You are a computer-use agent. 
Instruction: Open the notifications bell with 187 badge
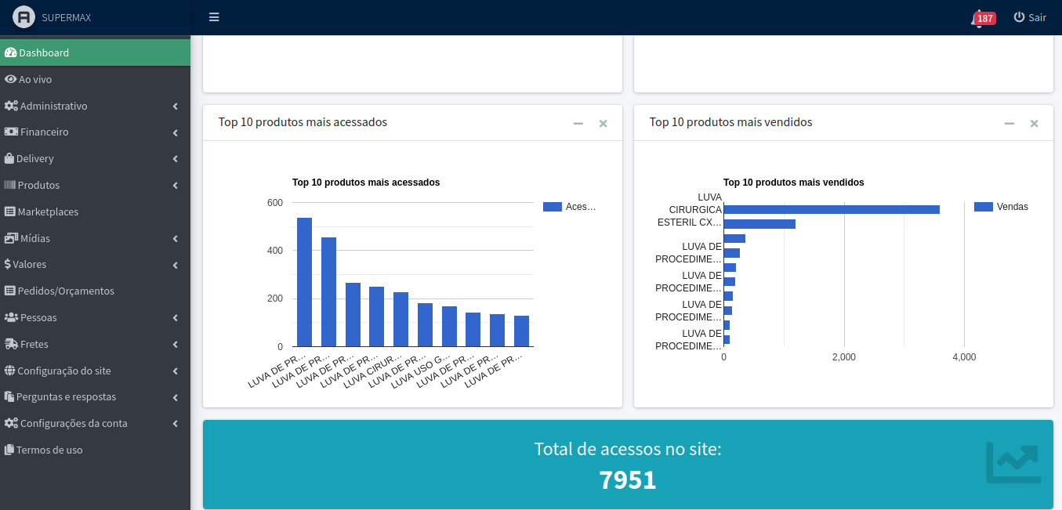pyautogui.click(x=980, y=18)
